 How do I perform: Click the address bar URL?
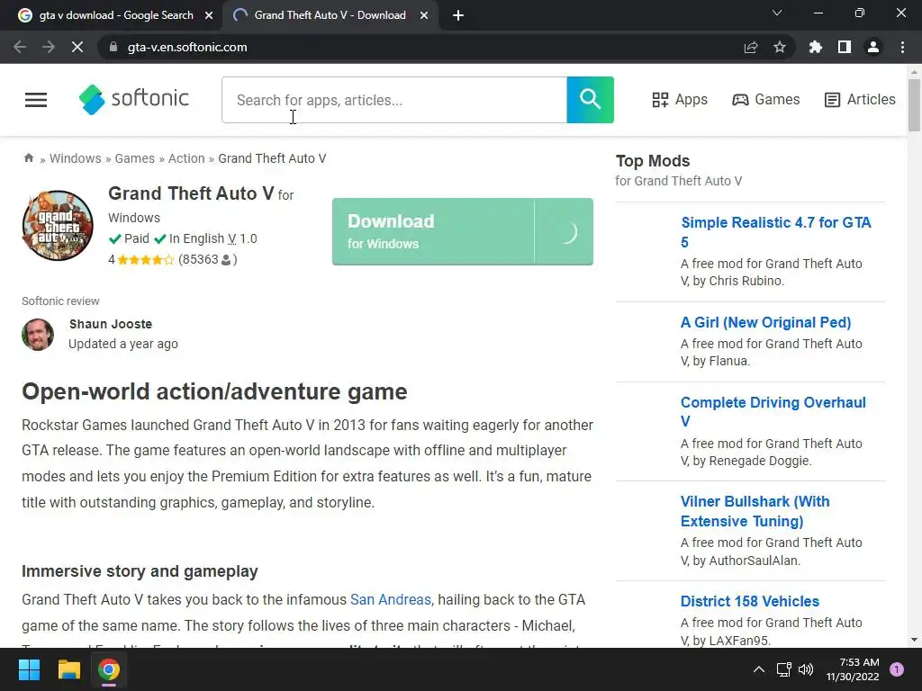click(x=187, y=47)
